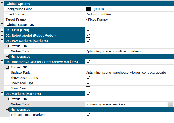Turn off Show Tool Tips
The image size is (174, 123).
tap(88, 83)
